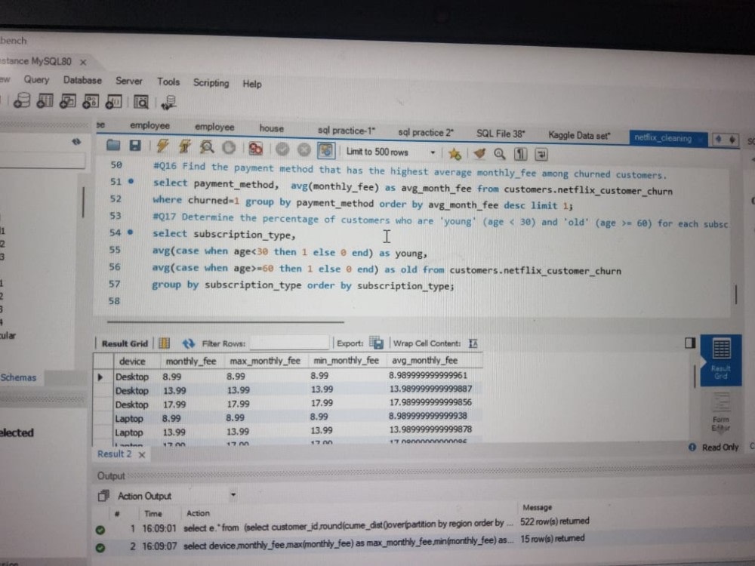Screen dimensions: 755x566
Task: Run the Explain plan magnifier-lightning icon
Action: click(x=207, y=147)
